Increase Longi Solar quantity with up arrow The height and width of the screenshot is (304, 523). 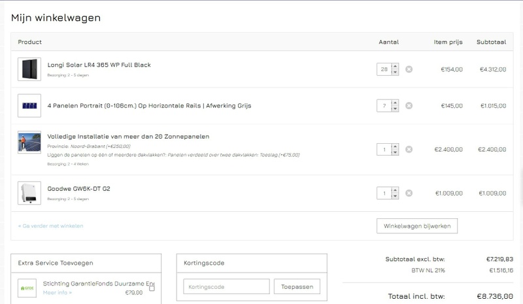click(x=395, y=66)
